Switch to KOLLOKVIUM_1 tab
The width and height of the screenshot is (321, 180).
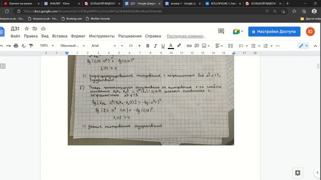click(x=223, y=3)
